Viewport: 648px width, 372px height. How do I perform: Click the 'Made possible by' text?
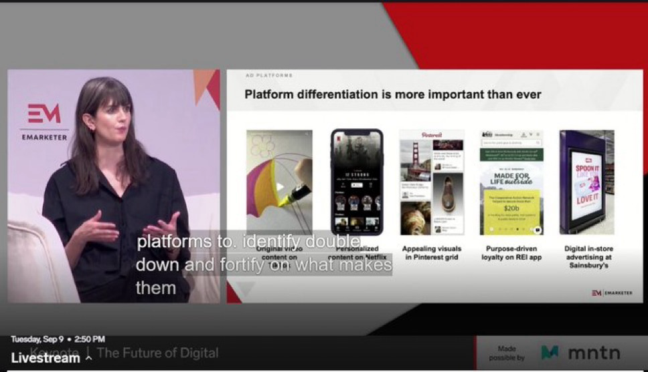507,353
